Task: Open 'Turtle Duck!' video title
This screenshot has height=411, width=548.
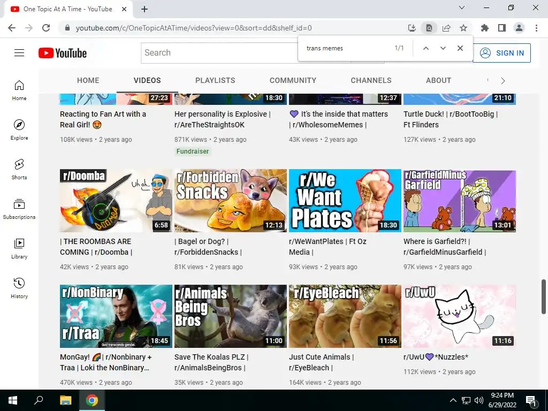Action: (x=451, y=119)
